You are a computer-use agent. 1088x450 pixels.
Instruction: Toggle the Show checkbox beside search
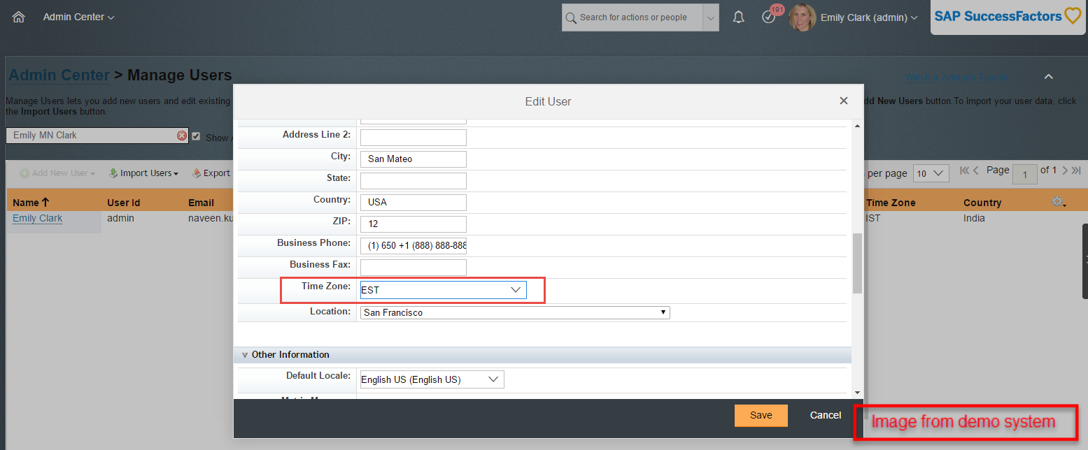196,136
